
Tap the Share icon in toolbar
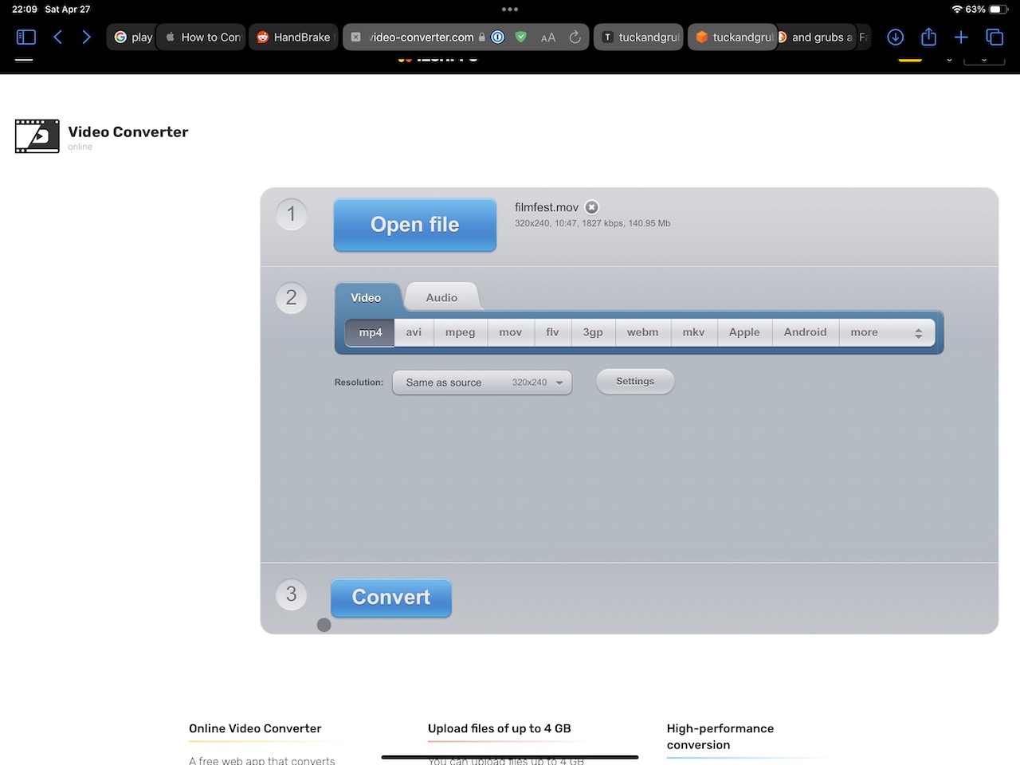click(928, 37)
